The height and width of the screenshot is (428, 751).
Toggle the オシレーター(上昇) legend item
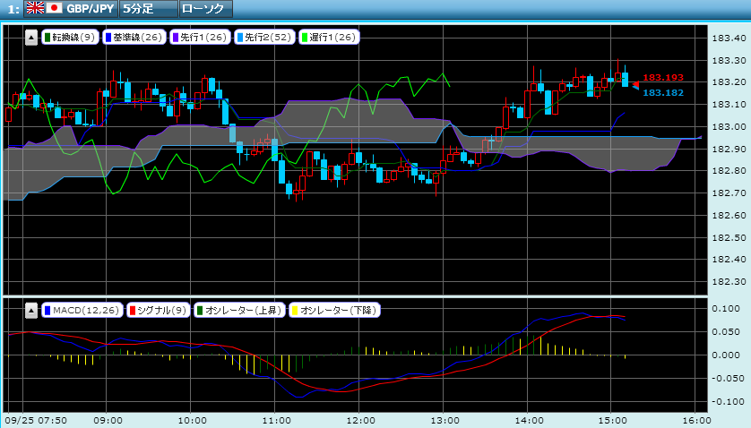[x=239, y=310]
